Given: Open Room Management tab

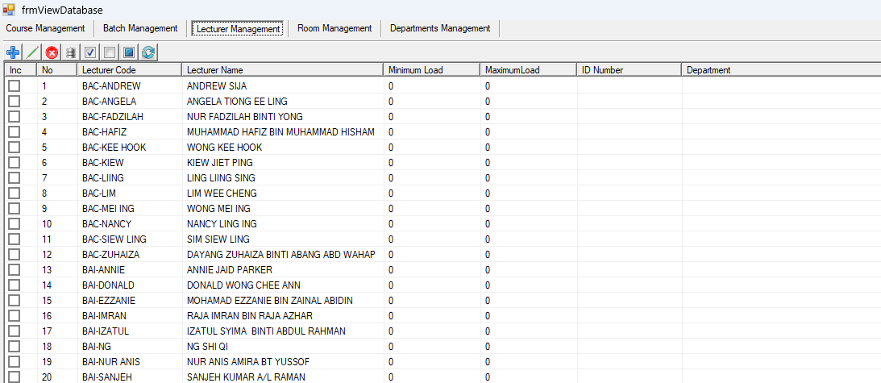Looking at the screenshot, I should click(x=335, y=28).
